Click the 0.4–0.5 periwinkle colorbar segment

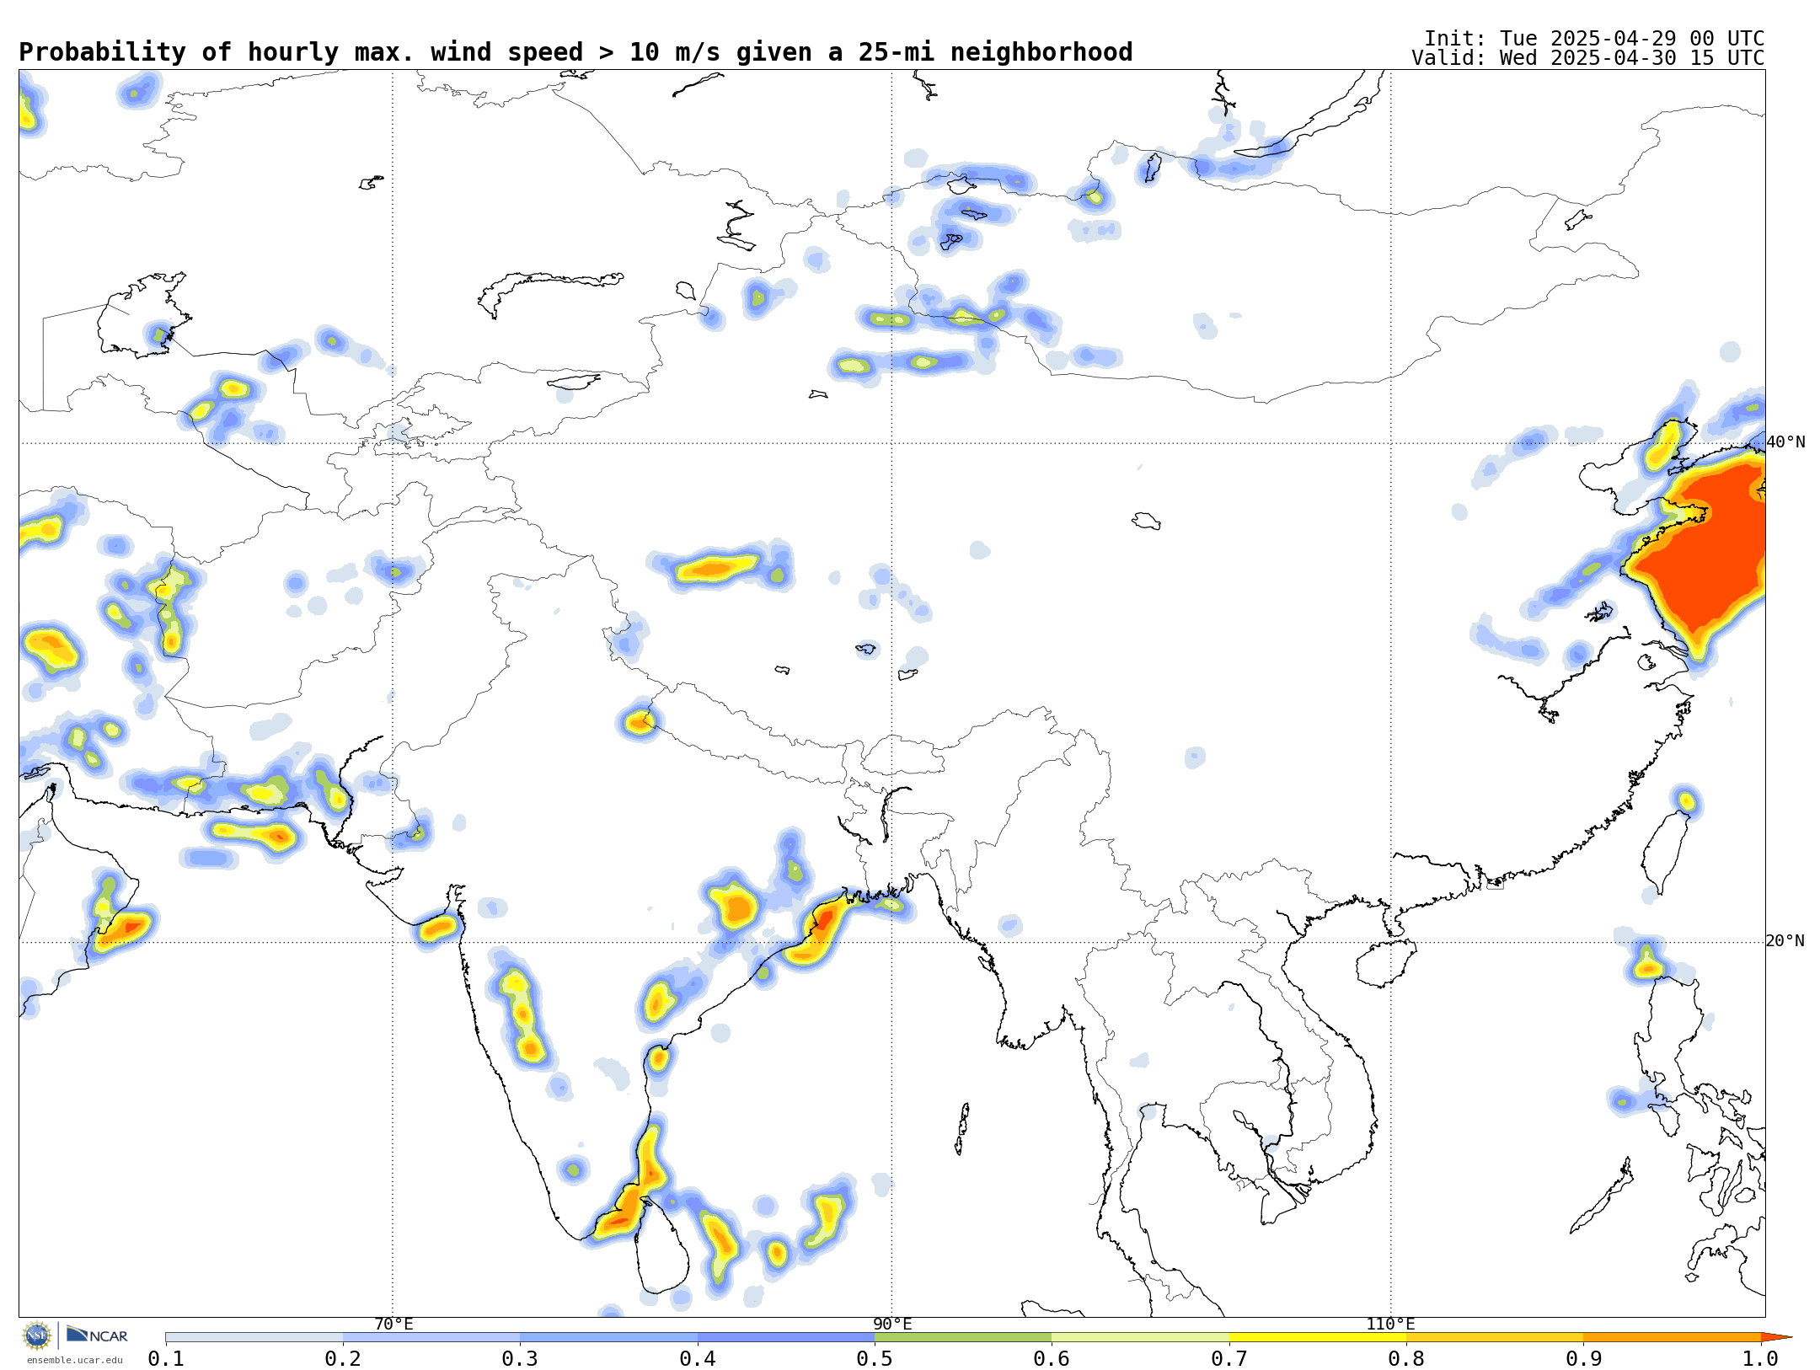tap(786, 1337)
